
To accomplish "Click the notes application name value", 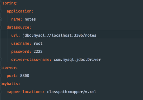I will (30, 19).
